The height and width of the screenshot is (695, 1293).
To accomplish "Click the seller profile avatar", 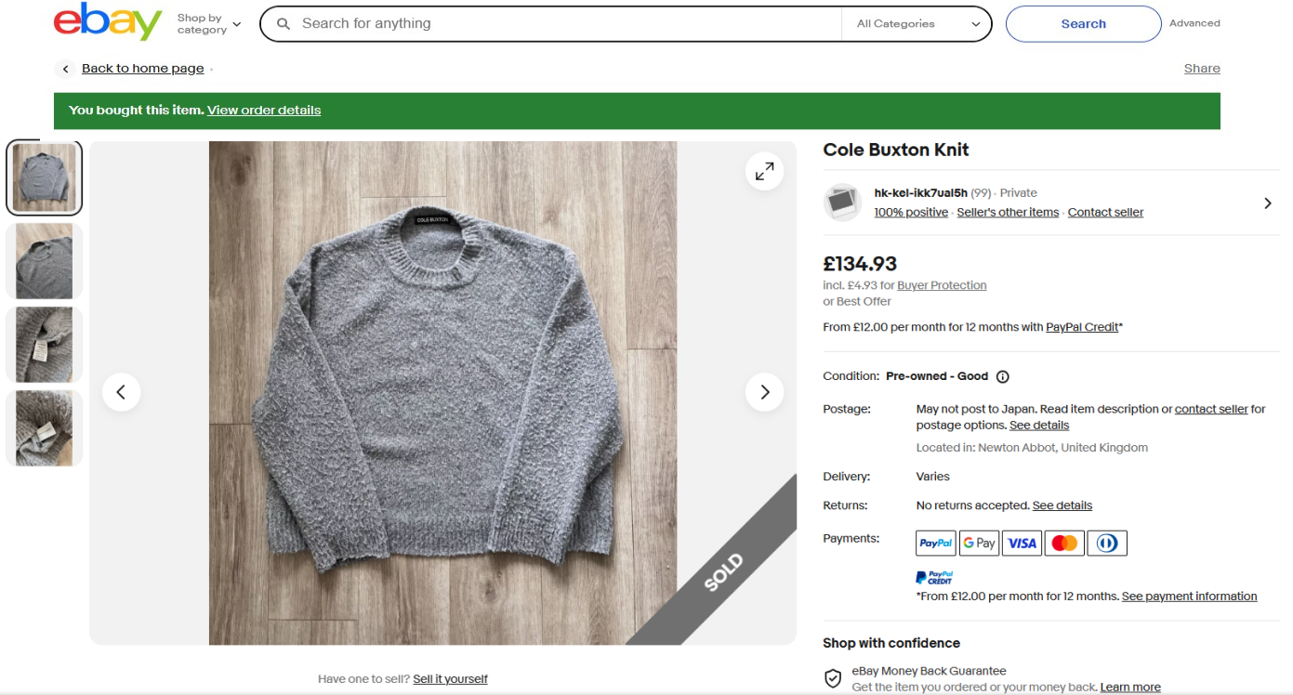I will (843, 202).
